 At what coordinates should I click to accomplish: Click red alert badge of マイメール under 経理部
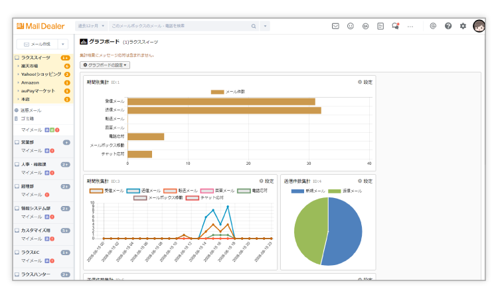click(47, 195)
